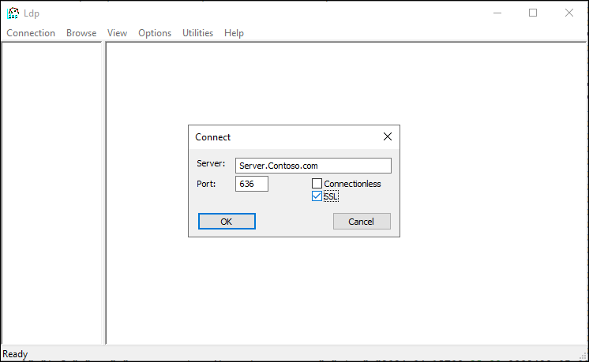Click into the Server text field
This screenshot has height=362, width=589.
pos(313,166)
